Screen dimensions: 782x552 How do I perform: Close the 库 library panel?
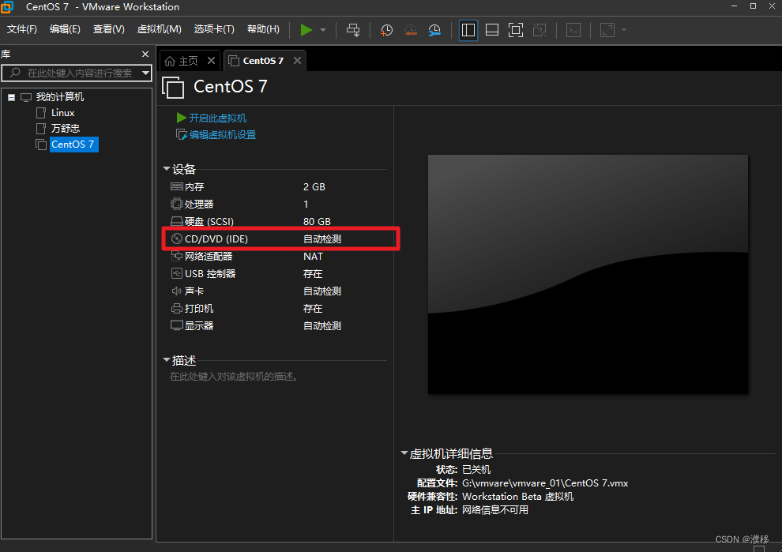click(145, 54)
